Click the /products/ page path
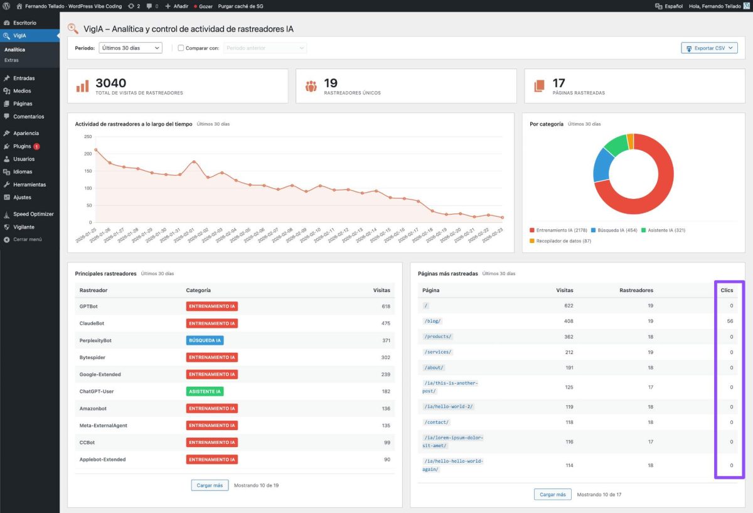 click(x=437, y=337)
